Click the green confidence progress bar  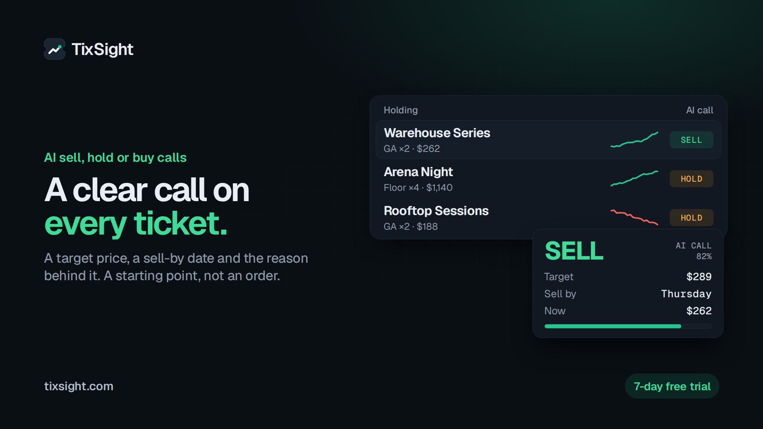[x=628, y=327]
